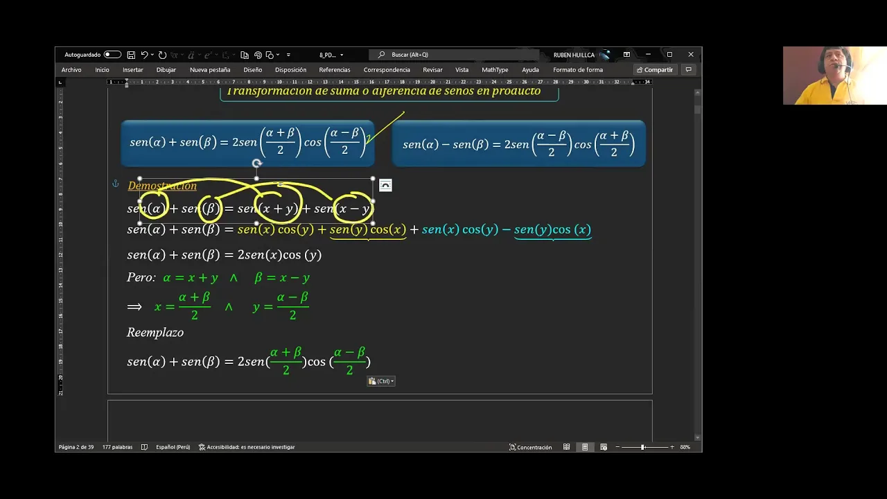
Task: Open the MathType tab
Action: click(x=495, y=70)
